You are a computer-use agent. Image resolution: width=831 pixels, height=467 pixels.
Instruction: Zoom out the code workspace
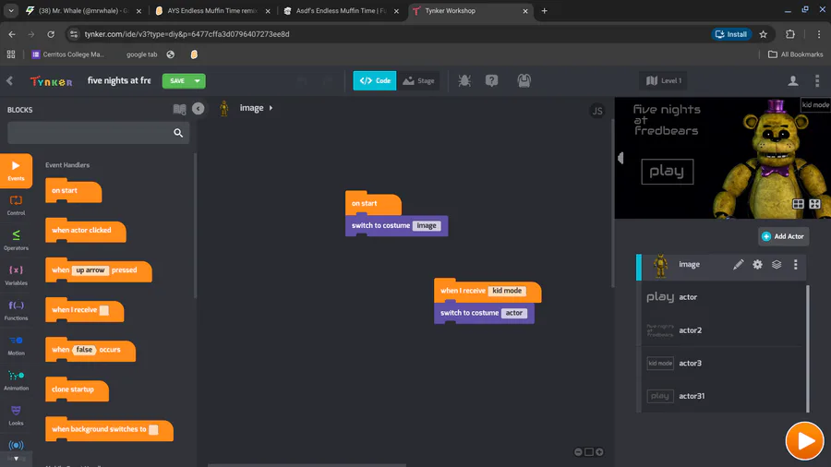(x=578, y=451)
